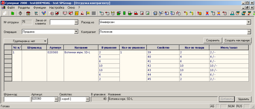Open the ? help menu
The height and width of the screenshot is (109, 255).
[79, 8]
